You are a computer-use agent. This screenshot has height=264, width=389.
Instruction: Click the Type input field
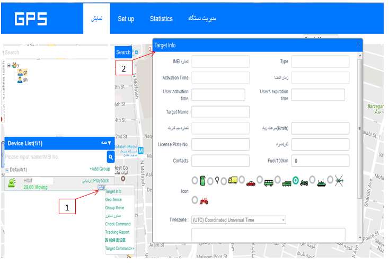pyautogui.click(x=320, y=61)
